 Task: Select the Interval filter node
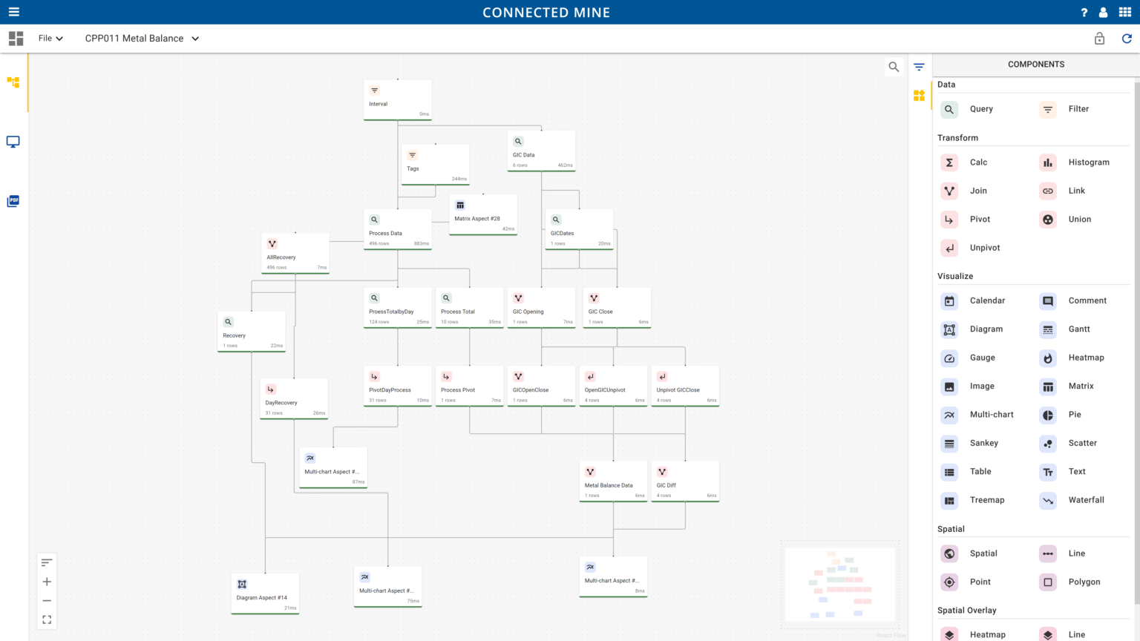click(x=398, y=99)
